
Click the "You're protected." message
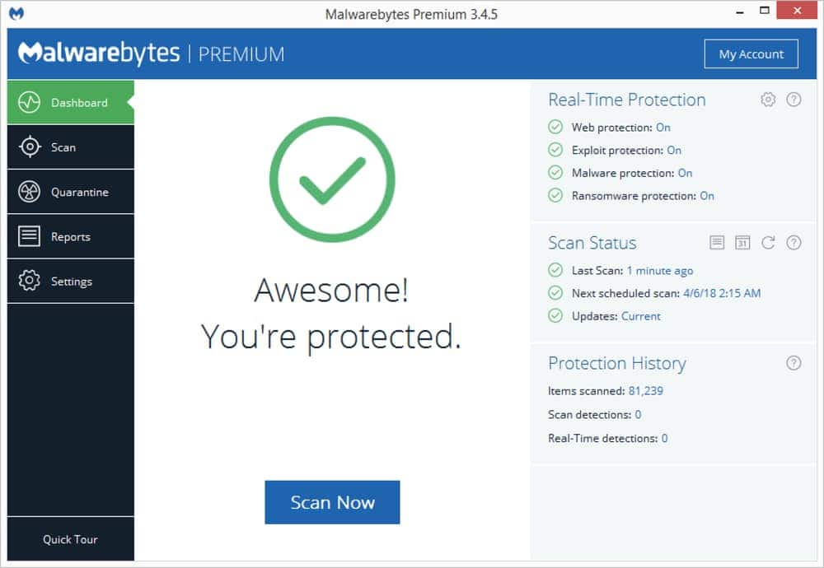pyautogui.click(x=331, y=337)
